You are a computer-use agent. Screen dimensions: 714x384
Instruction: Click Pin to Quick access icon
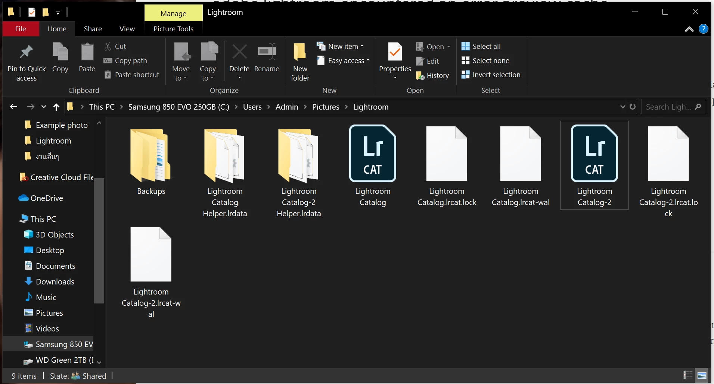pos(26,52)
